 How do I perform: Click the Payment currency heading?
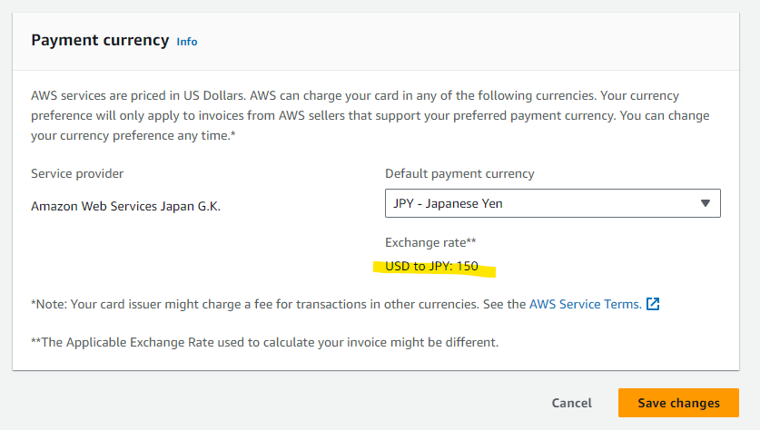pyautogui.click(x=100, y=40)
